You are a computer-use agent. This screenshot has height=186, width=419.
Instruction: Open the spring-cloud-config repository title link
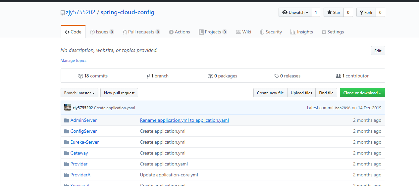coord(128,13)
